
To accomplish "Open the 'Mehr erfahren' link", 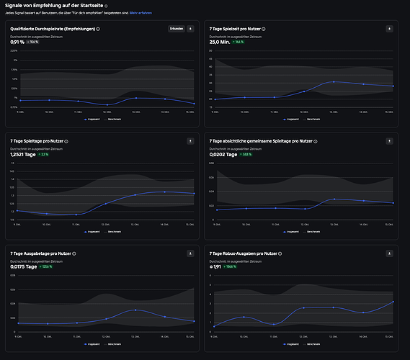I will 141,13.
